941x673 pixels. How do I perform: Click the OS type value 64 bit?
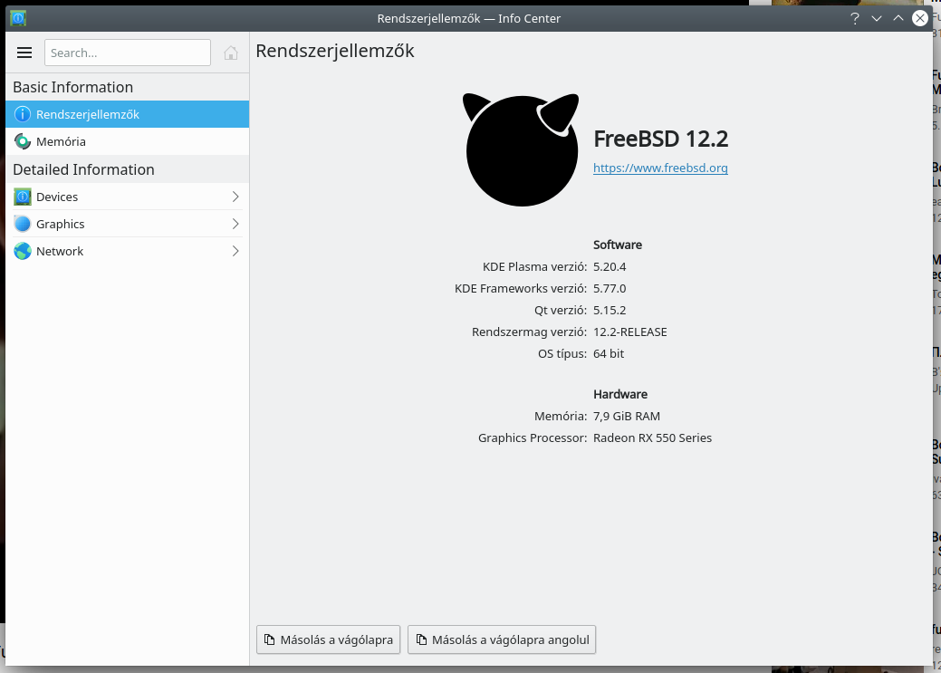[x=609, y=353]
